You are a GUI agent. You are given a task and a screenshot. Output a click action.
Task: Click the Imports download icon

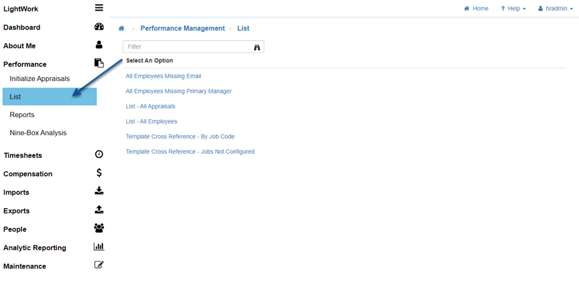99,191
